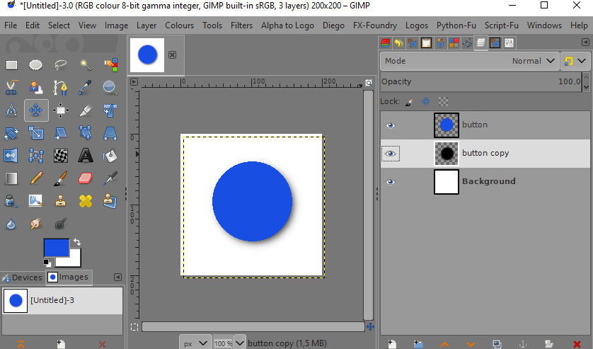This screenshot has width=593, height=349.
Task: Switch to the Devices tab
Action: (23, 278)
